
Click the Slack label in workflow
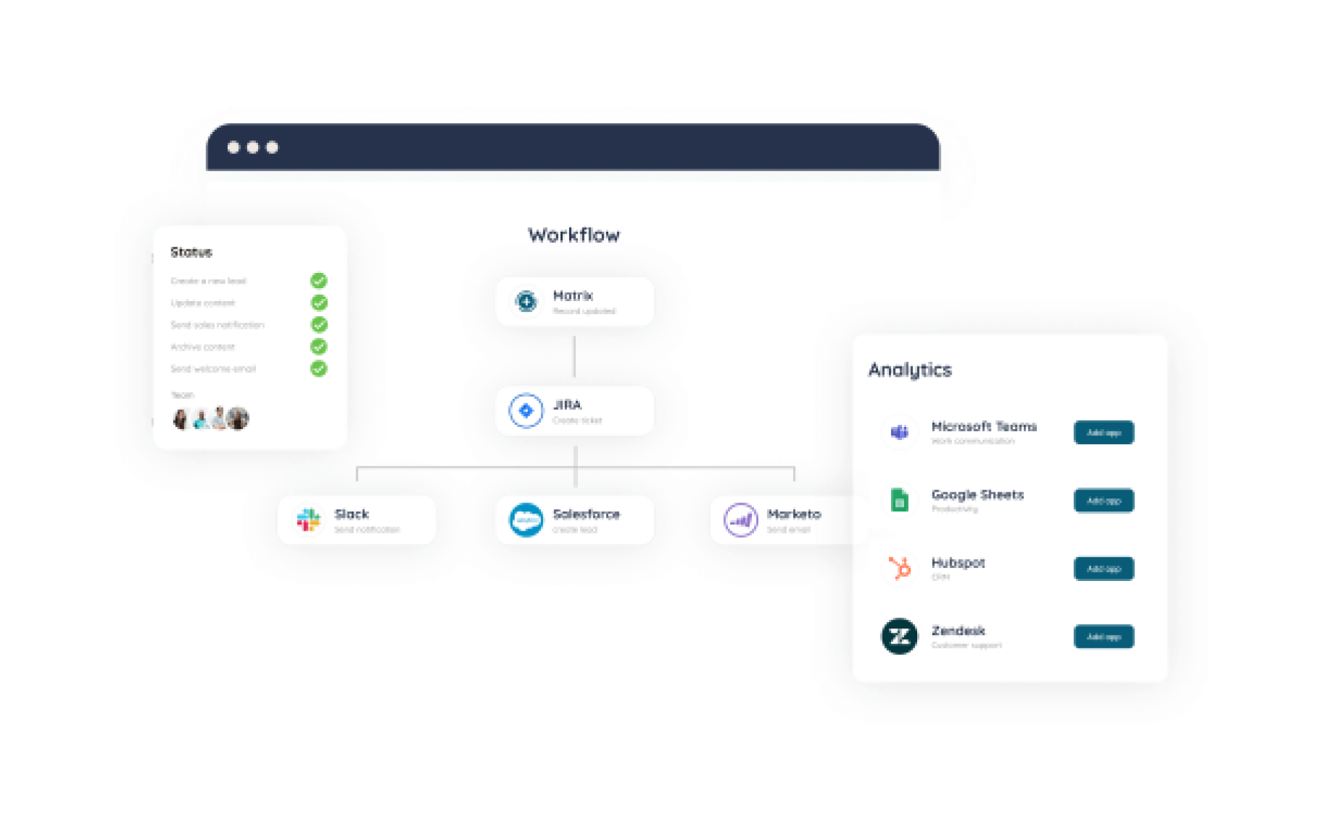click(352, 514)
